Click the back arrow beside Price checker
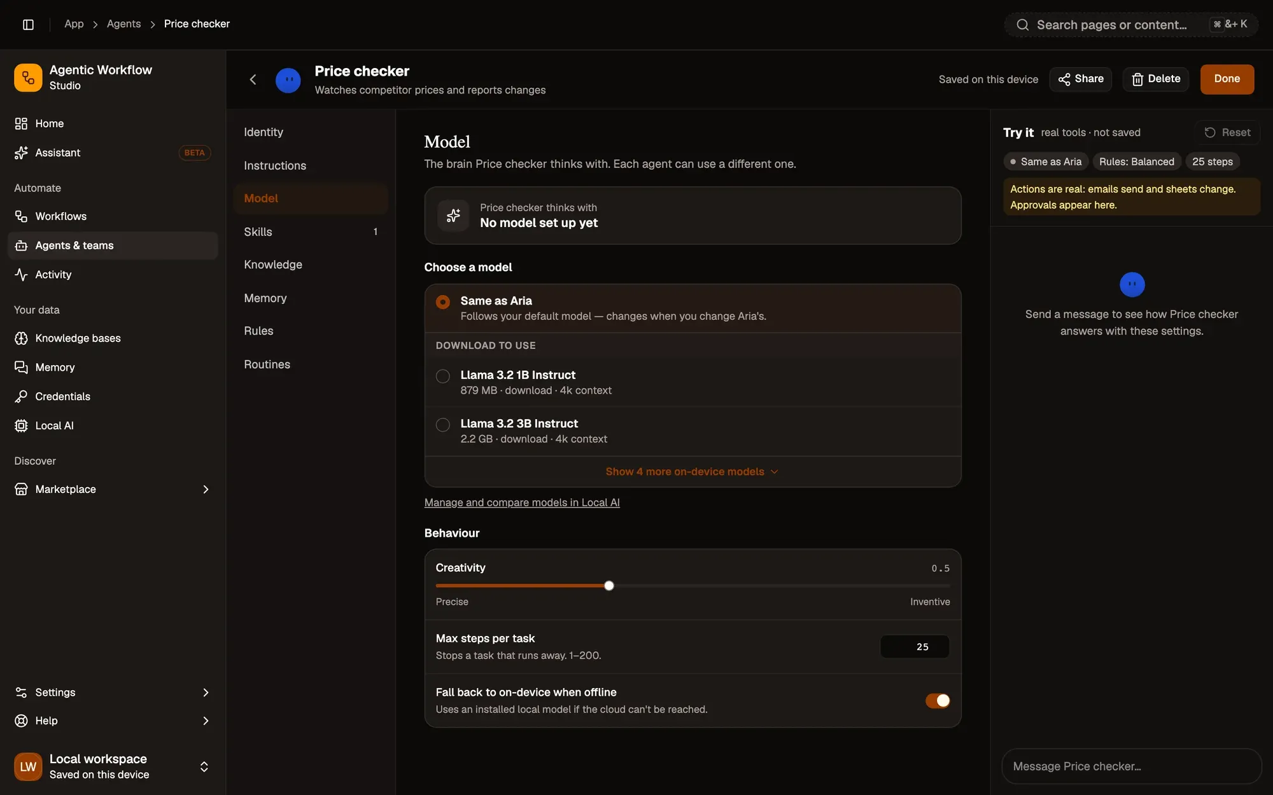 point(253,79)
